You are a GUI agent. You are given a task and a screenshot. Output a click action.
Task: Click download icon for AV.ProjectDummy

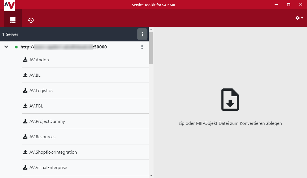(x=25, y=121)
